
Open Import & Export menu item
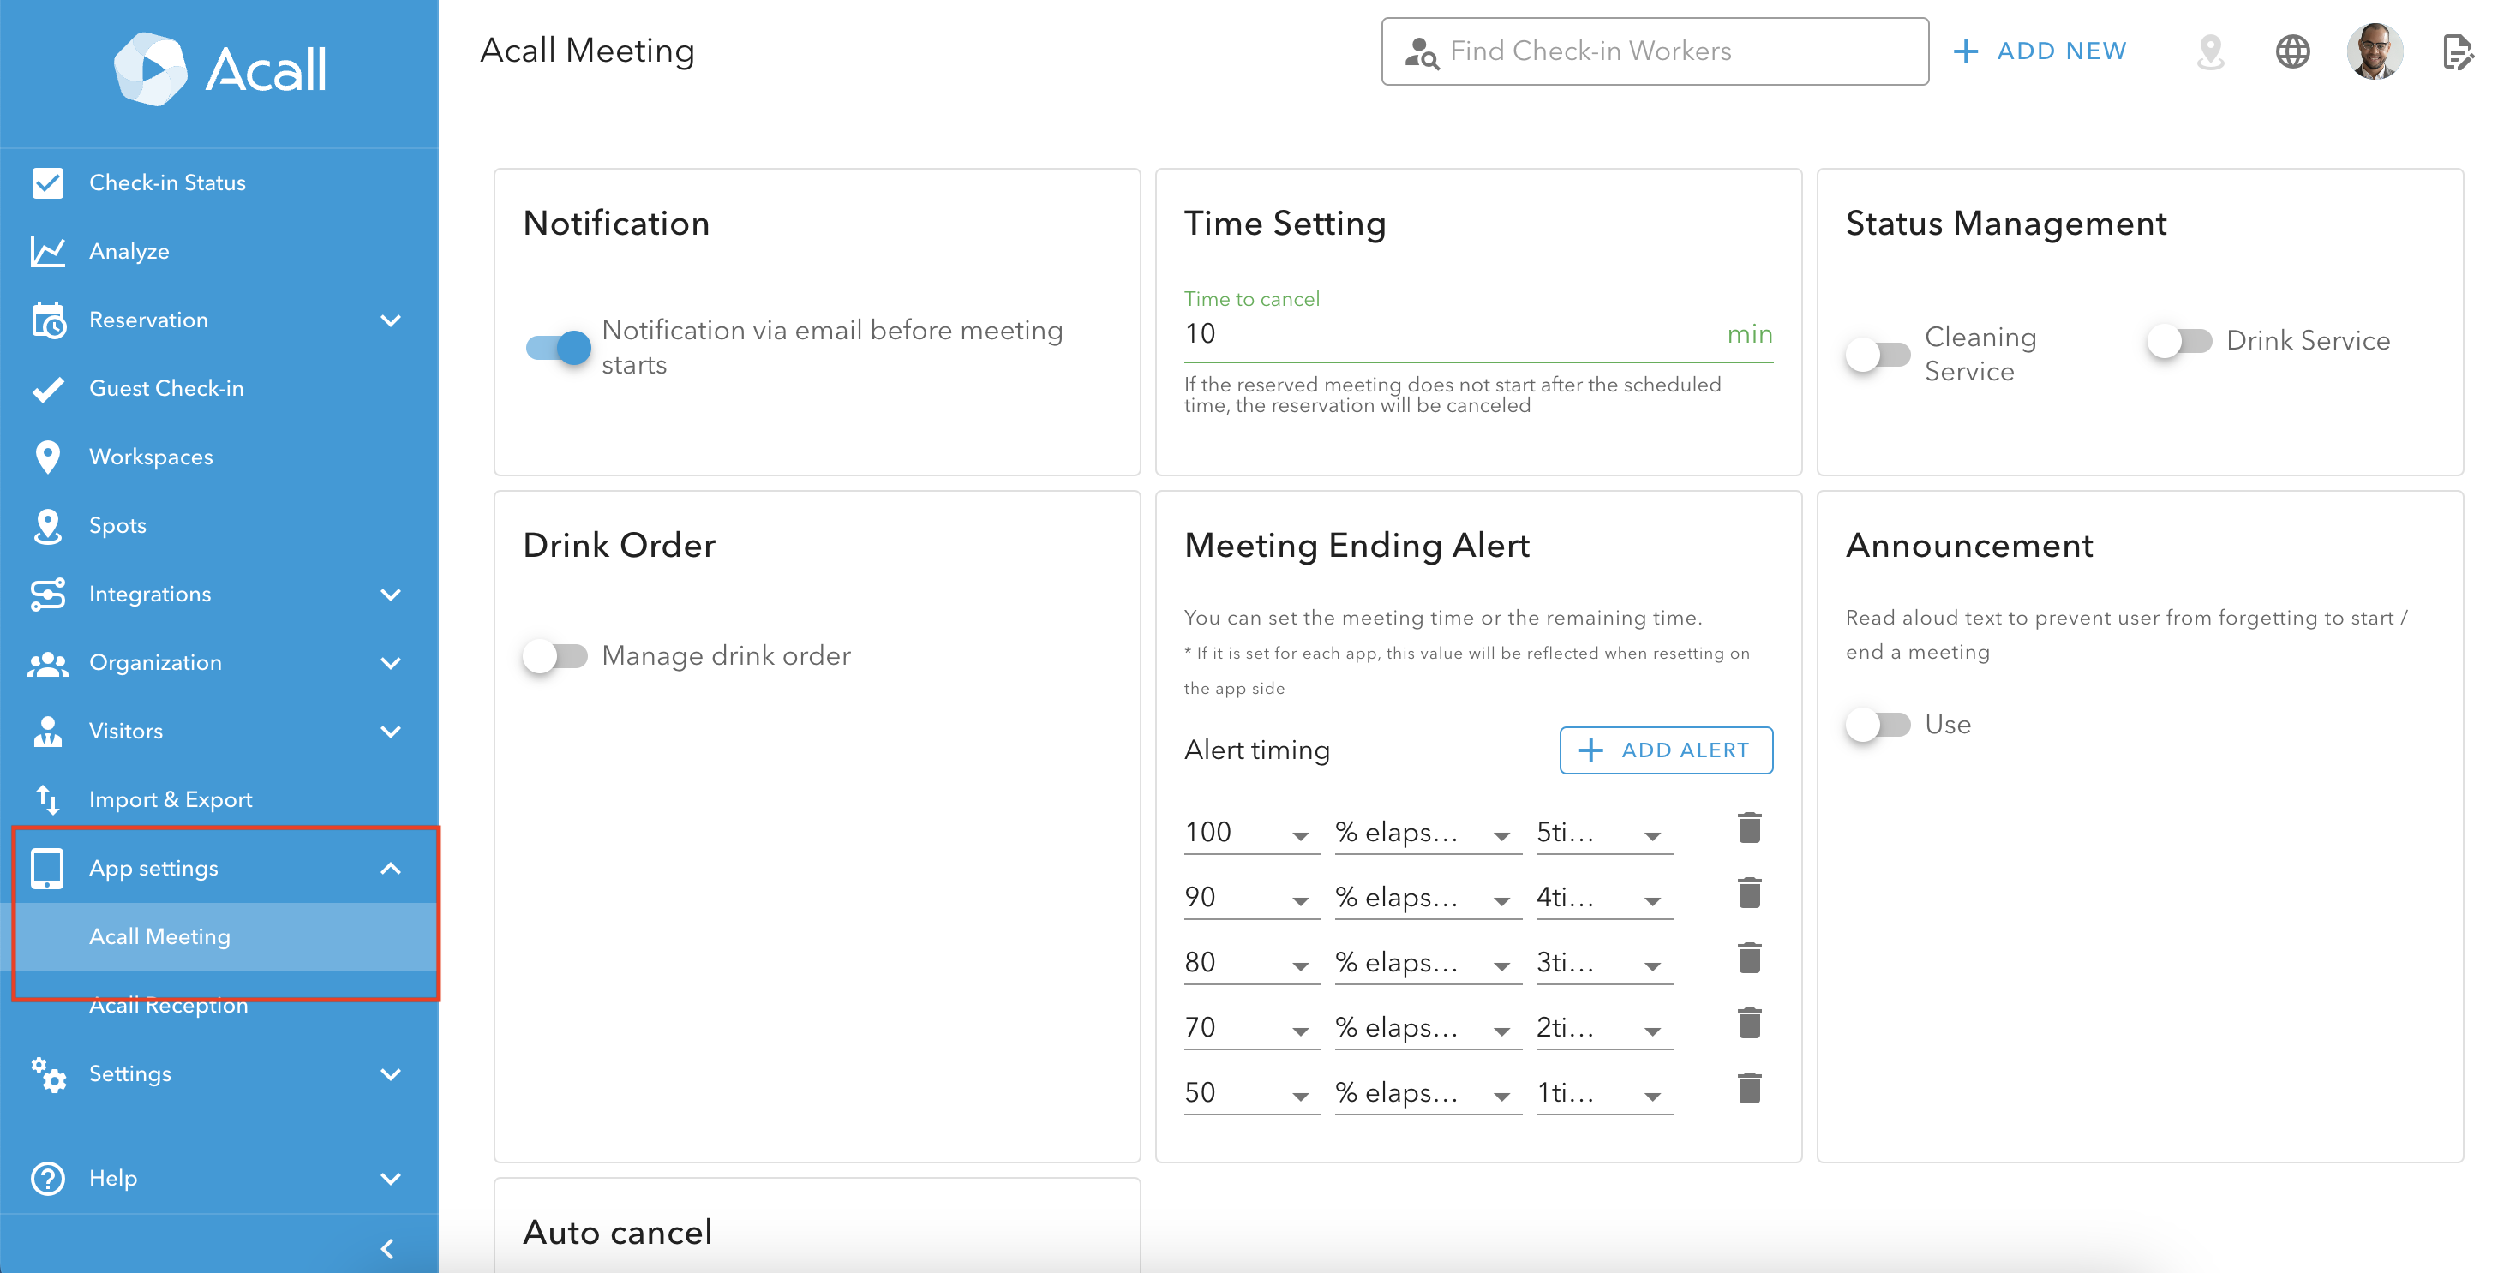[x=219, y=799]
